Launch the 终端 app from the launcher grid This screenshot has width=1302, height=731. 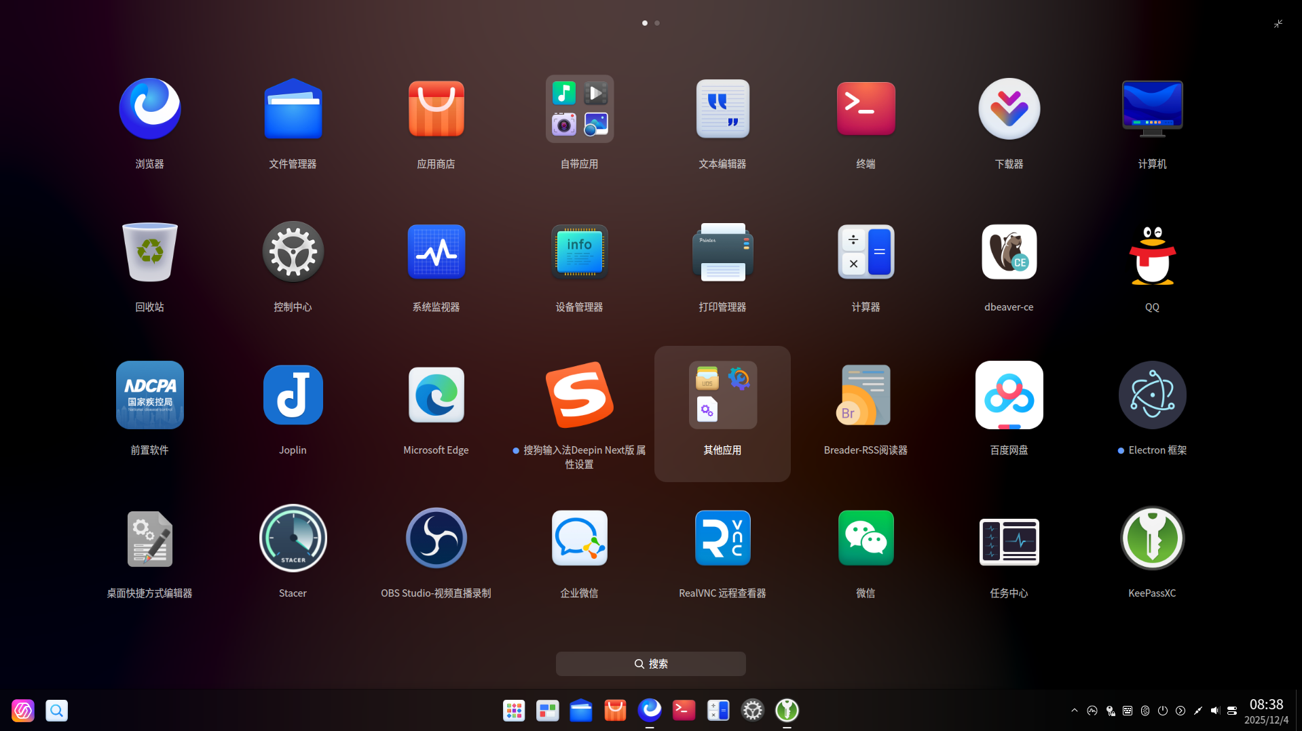[866, 109]
